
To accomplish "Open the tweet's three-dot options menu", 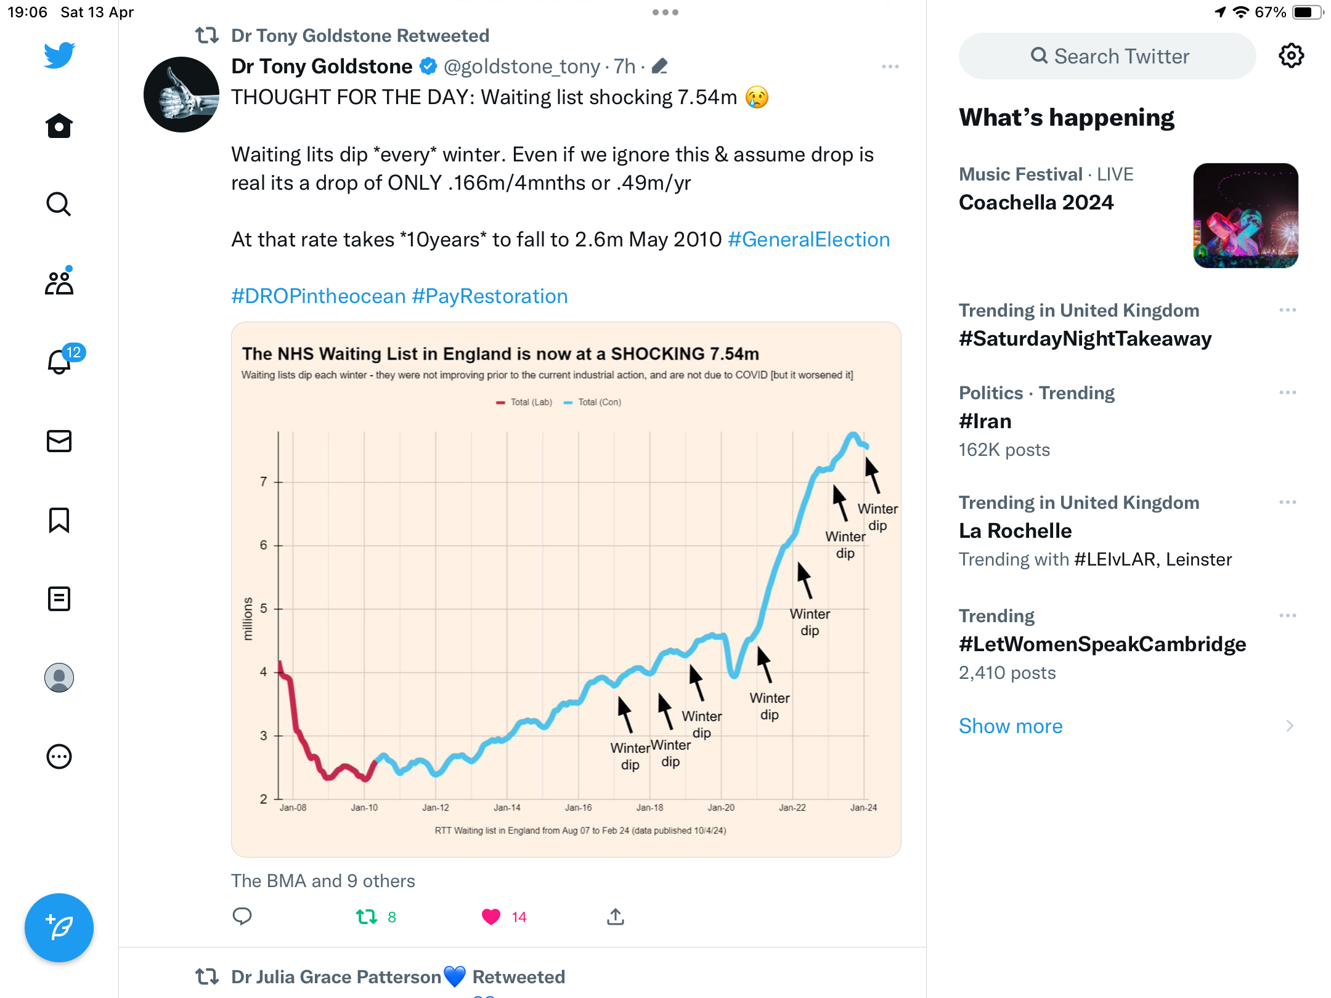I will [890, 67].
